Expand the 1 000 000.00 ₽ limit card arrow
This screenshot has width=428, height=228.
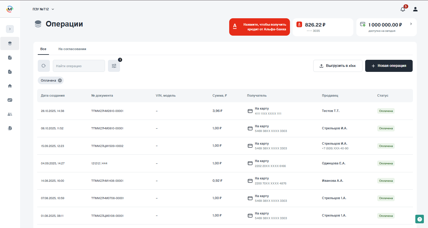411,24
